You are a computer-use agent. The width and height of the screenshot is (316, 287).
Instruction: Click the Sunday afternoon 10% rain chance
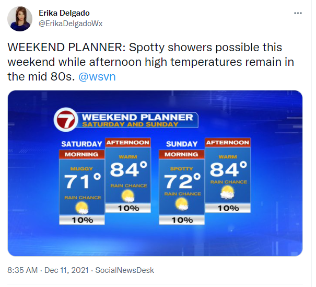227,208
